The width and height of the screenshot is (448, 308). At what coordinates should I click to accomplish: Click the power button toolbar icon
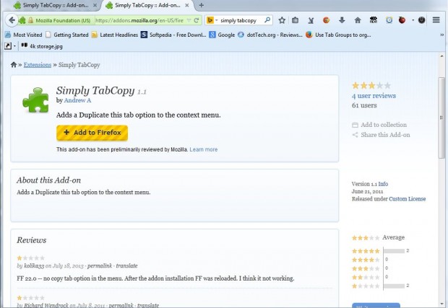point(421,20)
